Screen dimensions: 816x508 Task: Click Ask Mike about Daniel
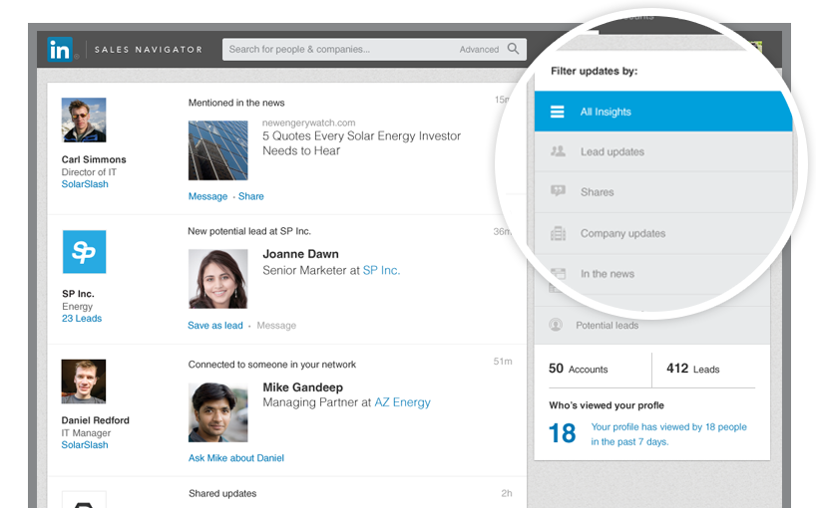[x=236, y=457]
